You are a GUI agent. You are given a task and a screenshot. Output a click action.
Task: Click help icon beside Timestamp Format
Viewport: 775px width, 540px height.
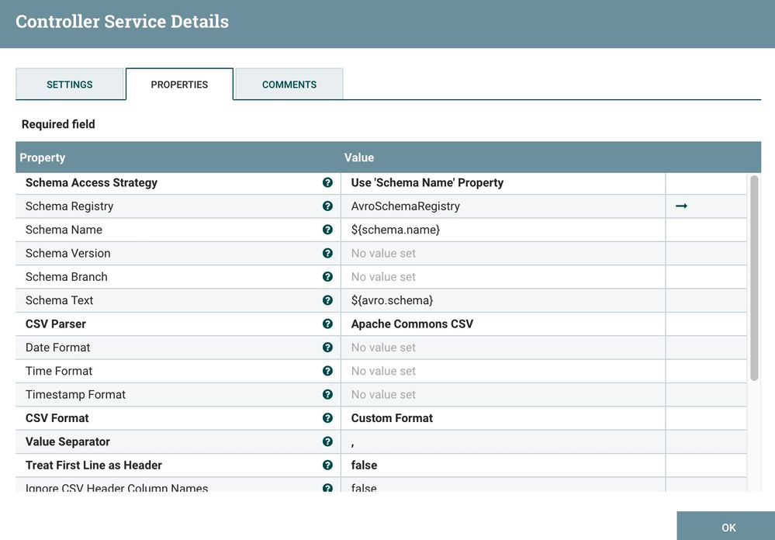pyautogui.click(x=327, y=394)
